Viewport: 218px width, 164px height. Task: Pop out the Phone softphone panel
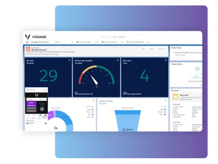[45, 90]
